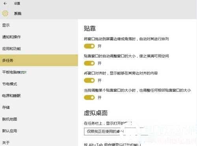
Task: Click the 贴靠 section heading
Action: click(x=90, y=28)
